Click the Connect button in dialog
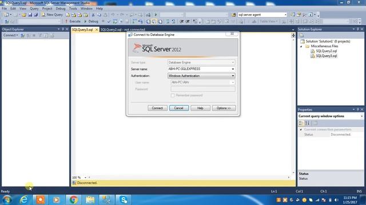366x205 pixels. pyautogui.click(x=157, y=108)
